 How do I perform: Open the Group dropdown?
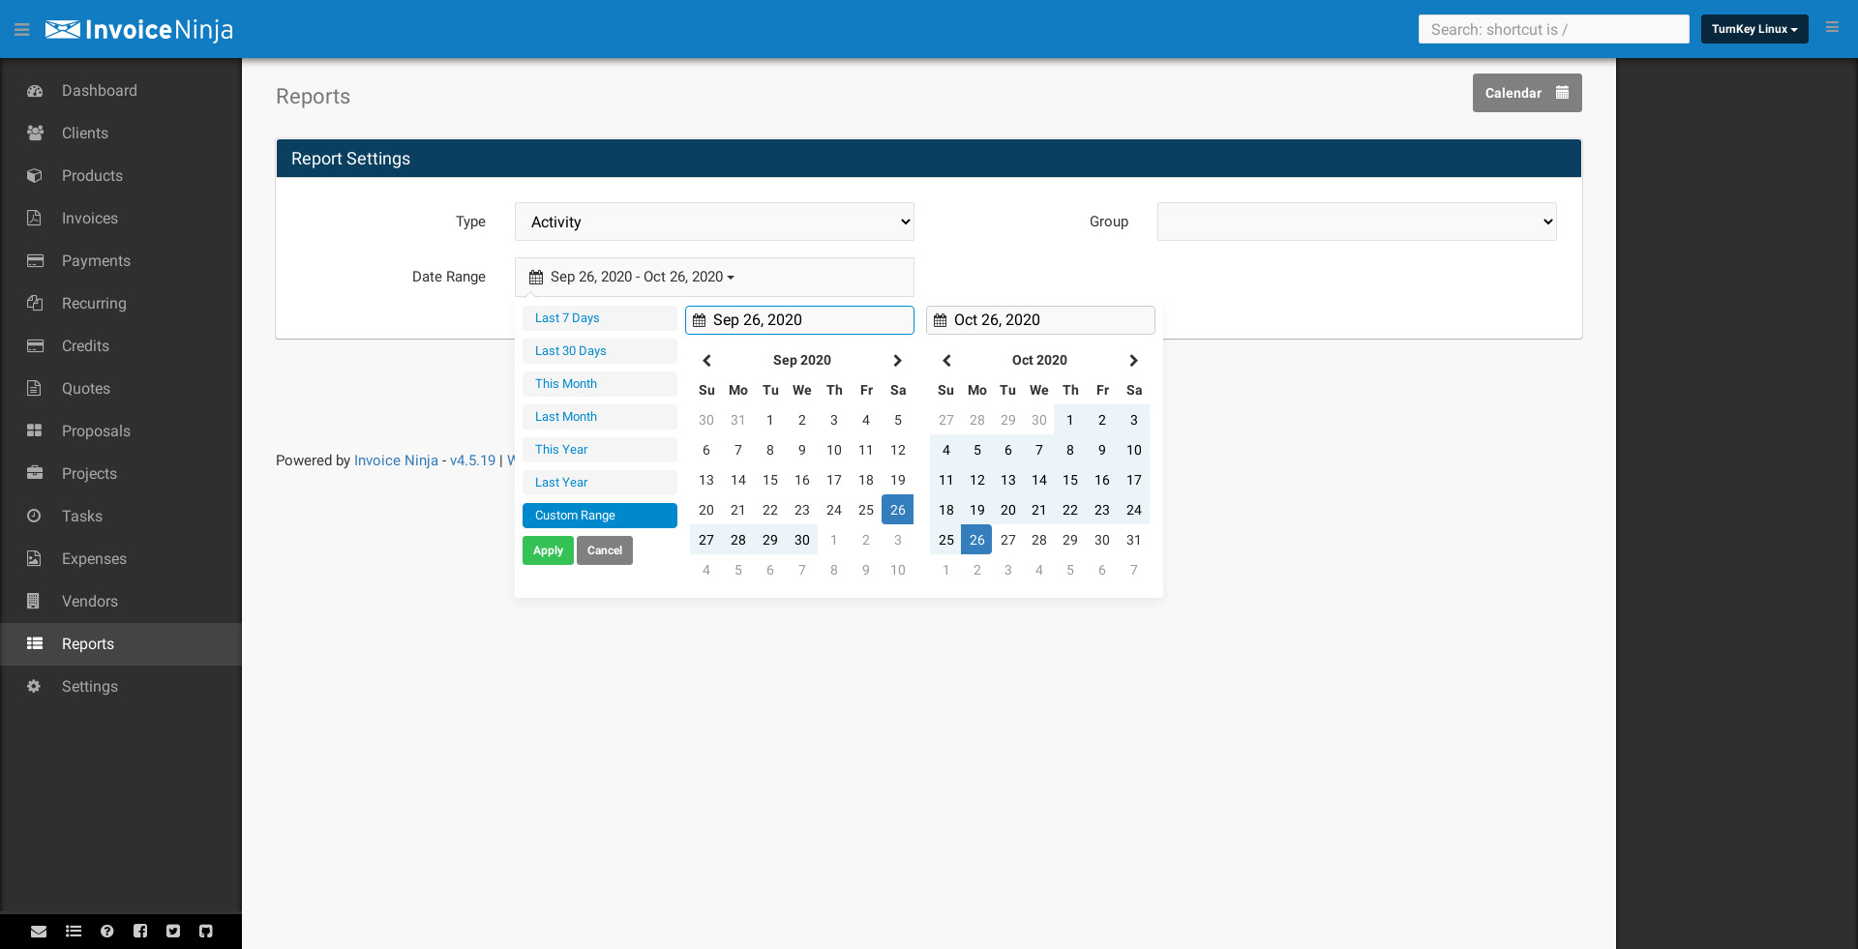pos(1356,222)
